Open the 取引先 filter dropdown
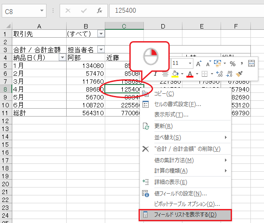The height and width of the screenshot is (223, 264). (x=101, y=34)
